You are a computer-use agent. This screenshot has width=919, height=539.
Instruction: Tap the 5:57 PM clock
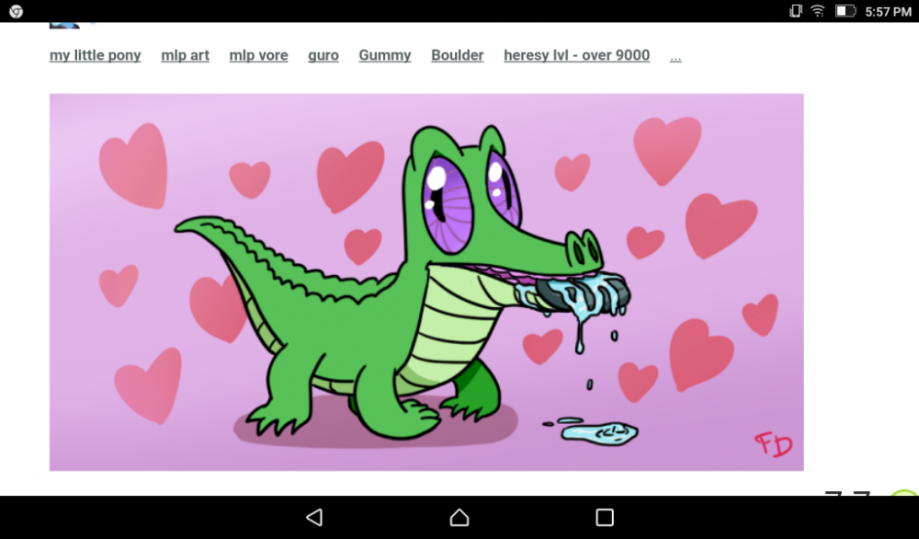(x=888, y=11)
